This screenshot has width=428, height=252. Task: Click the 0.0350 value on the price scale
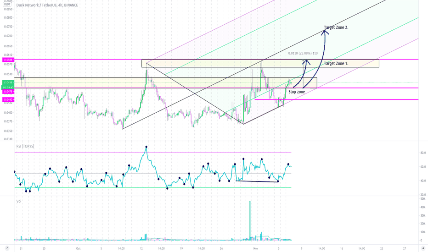(8, 131)
